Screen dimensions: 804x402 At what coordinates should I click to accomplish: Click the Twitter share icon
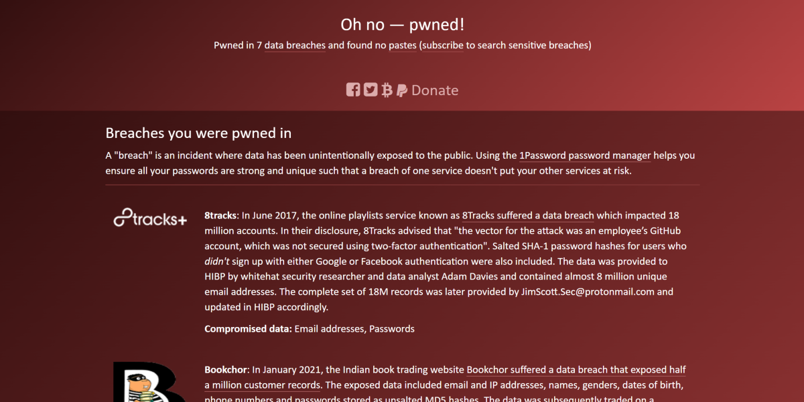point(371,90)
